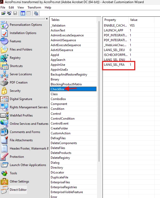This screenshot has height=198, width=160.
Task: Select the Registry icon
Action: click(x=4, y=58)
